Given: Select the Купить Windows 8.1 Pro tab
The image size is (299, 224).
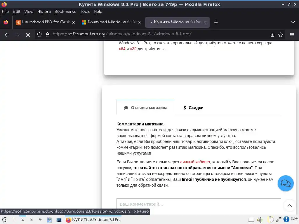Looking at the screenshot, I should click(177, 22).
